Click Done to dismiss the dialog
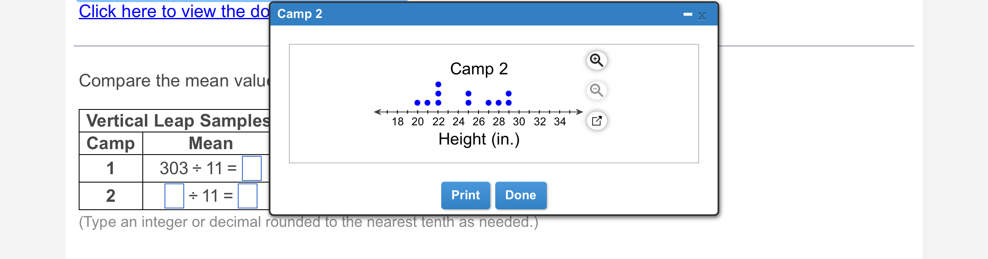The width and height of the screenshot is (988, 259). [x=520, y=195]
